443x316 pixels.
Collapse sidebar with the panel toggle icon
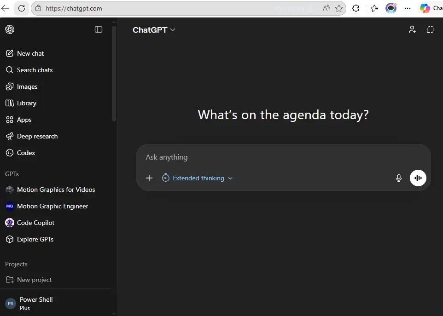click(x=99, y=29)
